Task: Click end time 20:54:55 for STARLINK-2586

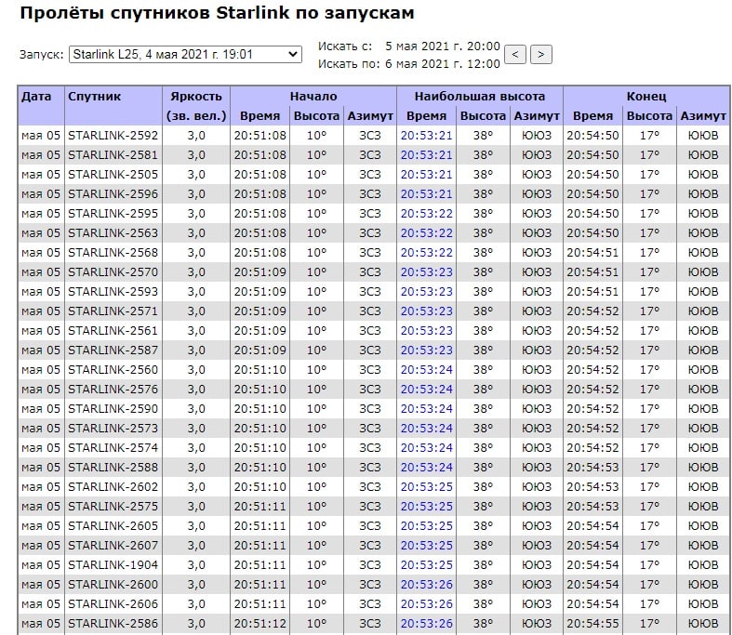Action: point(592,624)
